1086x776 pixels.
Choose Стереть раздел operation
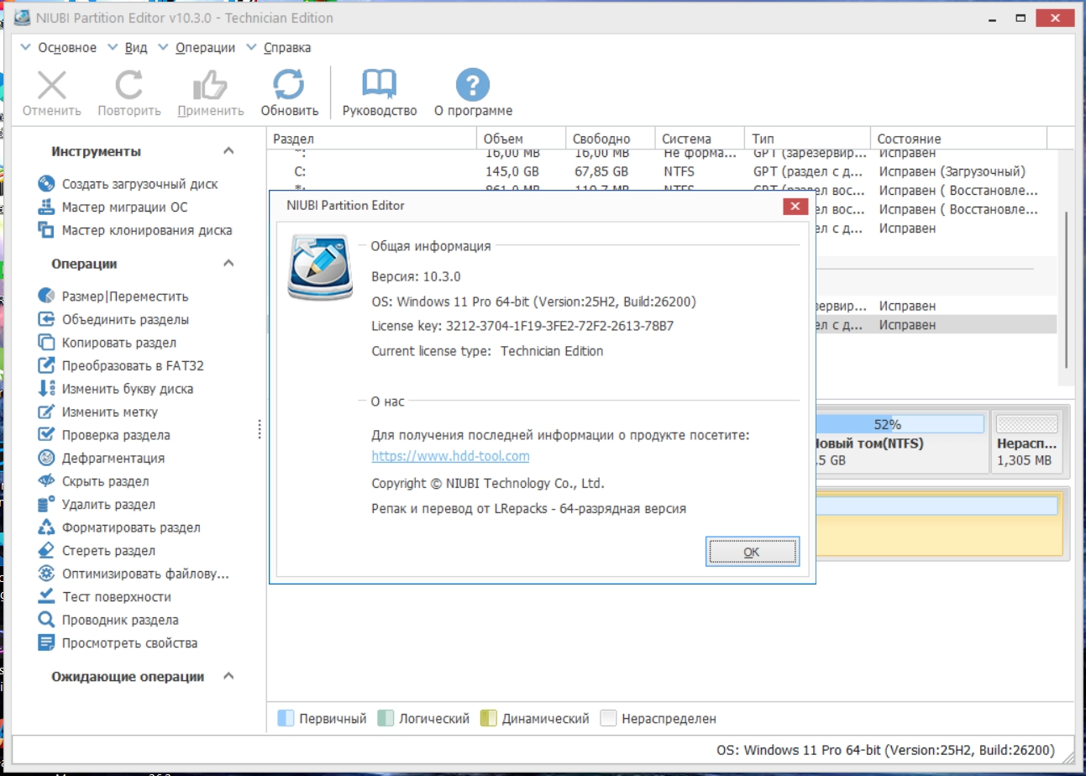(x=97, y=551)
